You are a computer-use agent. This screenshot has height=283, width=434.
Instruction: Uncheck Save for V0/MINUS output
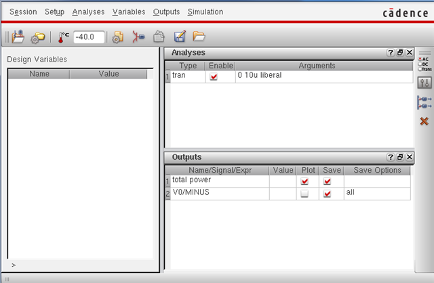coord(328,194)
